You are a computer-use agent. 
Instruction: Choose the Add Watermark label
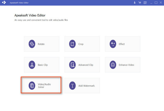[86, 86]
